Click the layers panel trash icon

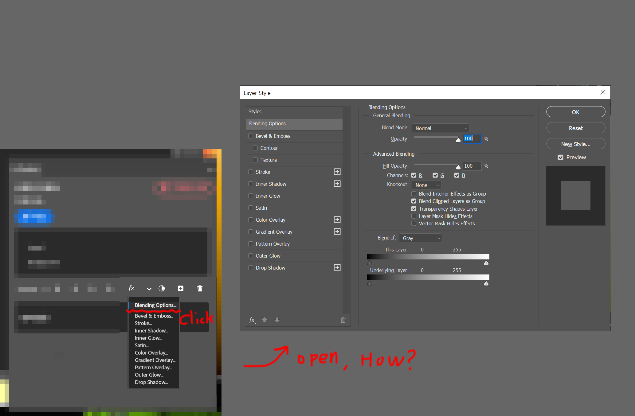point(200,288)
